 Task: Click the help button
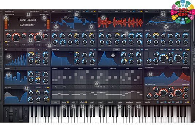(46, 11)
